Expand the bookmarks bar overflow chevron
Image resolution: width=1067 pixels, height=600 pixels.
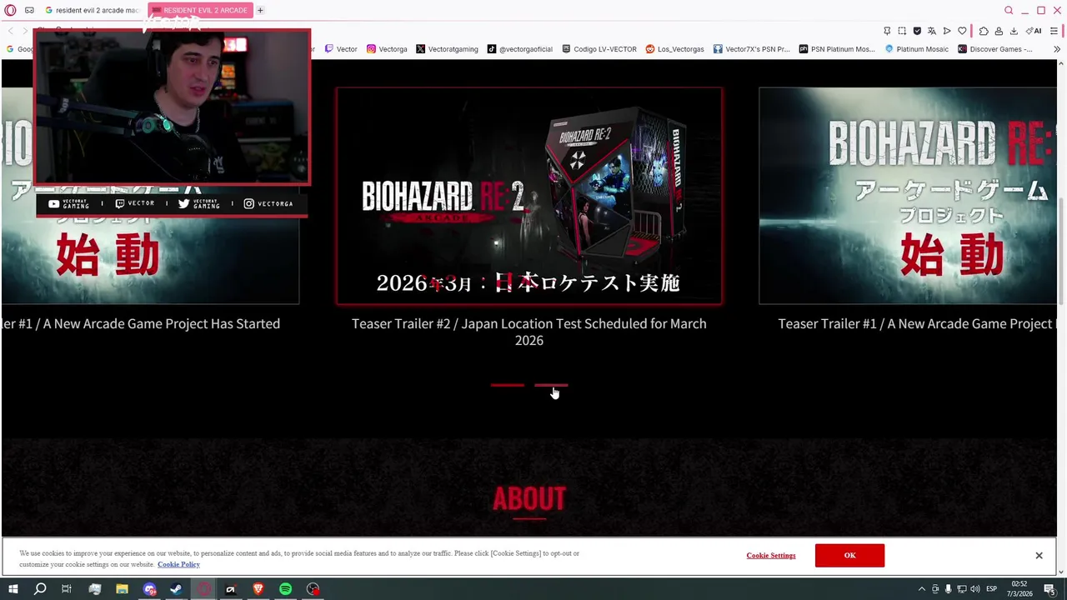click(x=1056, y=49)
